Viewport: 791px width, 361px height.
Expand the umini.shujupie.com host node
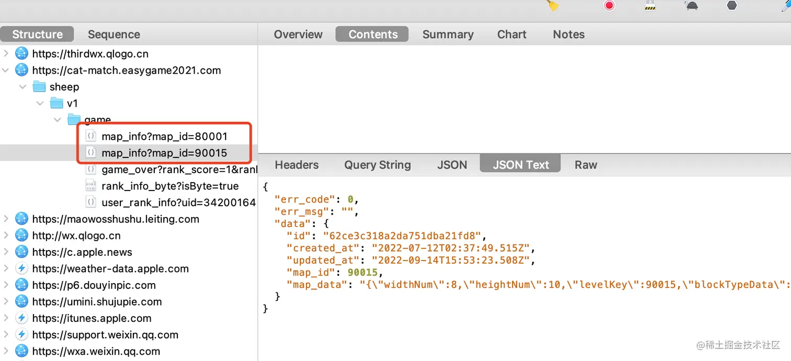6,301
